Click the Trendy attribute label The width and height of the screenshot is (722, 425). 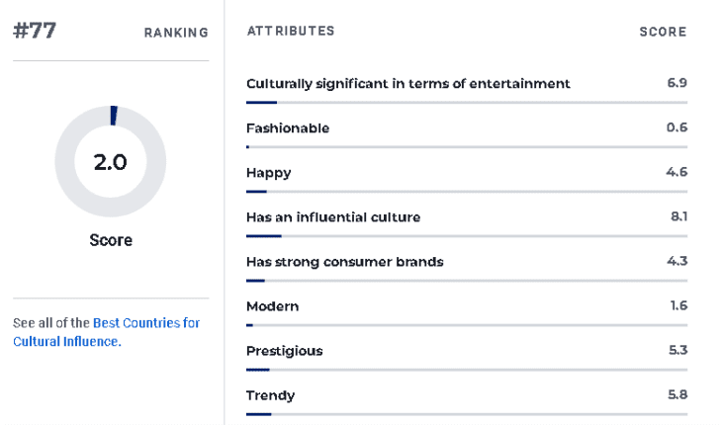point(270,395)
